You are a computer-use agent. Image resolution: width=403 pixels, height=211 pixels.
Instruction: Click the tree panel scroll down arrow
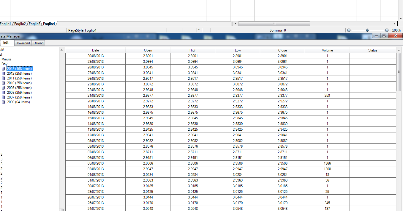pos(61,210)
